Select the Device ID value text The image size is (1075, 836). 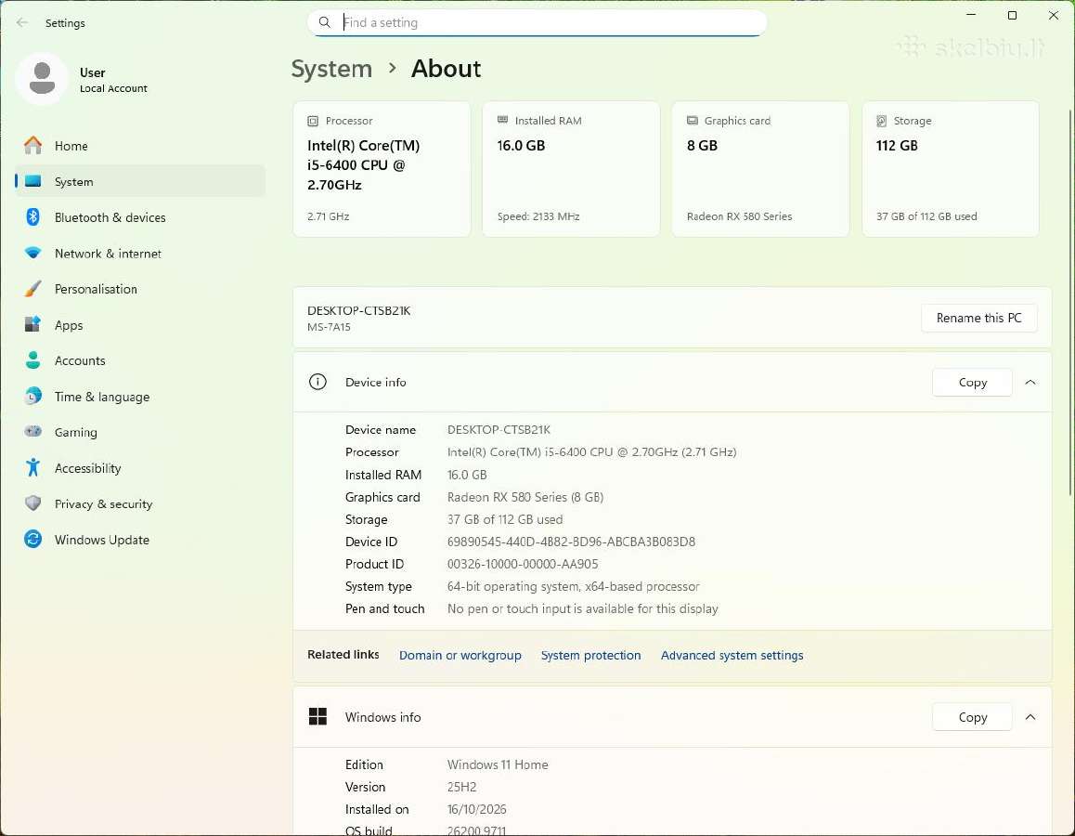point(571,542)
